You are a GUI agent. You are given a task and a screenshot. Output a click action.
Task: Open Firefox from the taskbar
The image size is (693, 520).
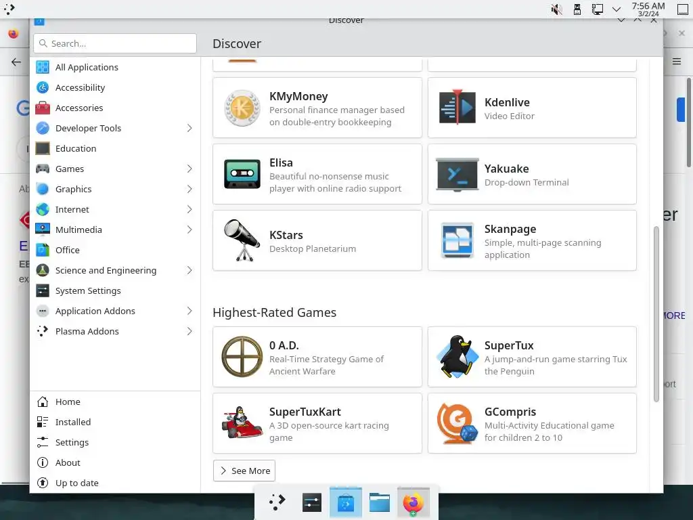[x=413, y=503]
